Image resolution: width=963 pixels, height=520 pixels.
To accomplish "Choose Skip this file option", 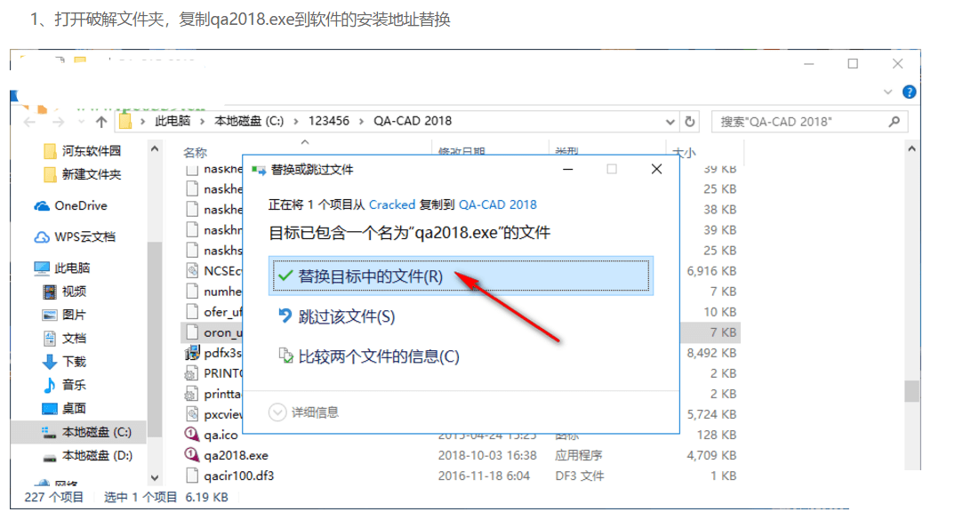I will click(x=336, y=316).
